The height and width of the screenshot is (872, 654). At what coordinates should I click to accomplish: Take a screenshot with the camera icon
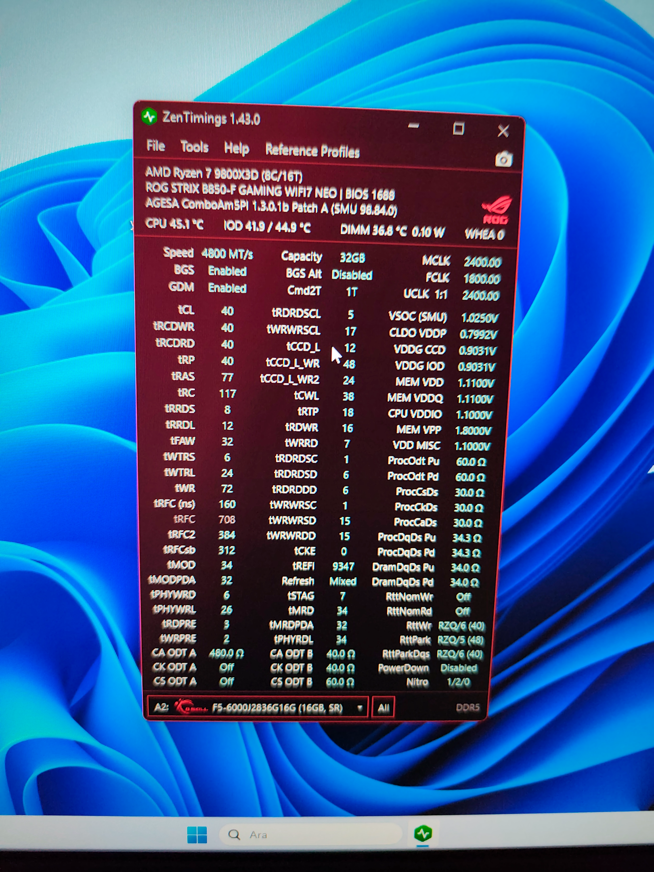[x=503, y=159]
